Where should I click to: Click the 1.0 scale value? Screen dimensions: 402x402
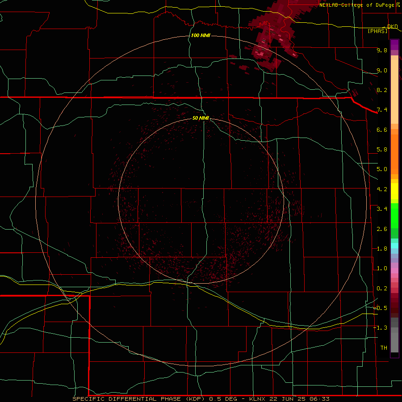point(382,268)
